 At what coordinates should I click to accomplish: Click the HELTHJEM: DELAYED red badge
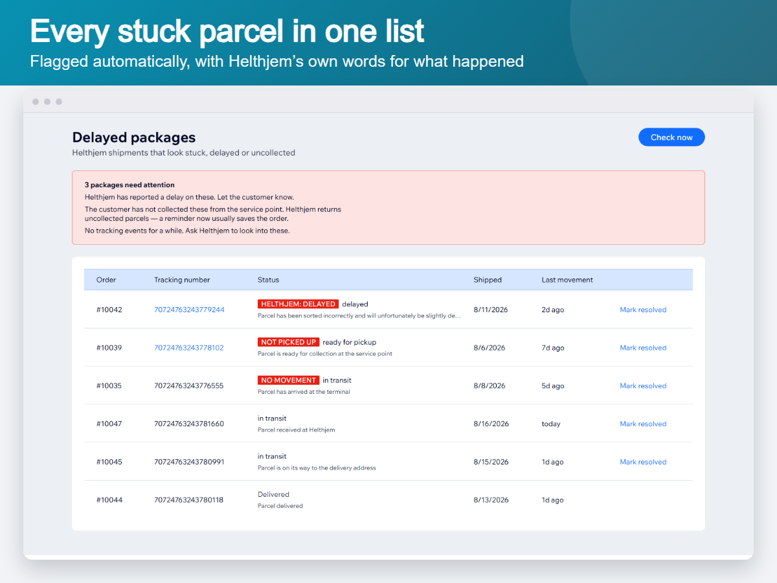point(298,304)
